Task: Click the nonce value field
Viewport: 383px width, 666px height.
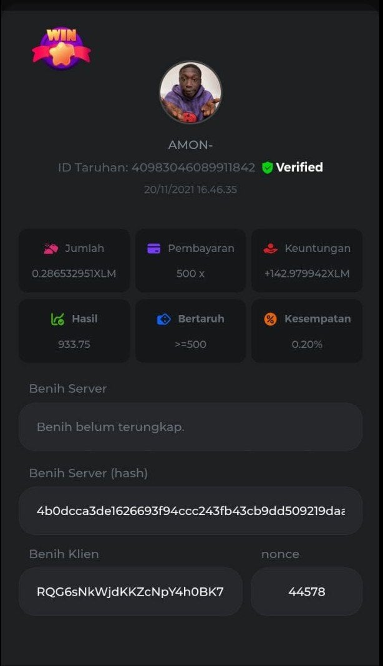Action: (x=306, y=592)
